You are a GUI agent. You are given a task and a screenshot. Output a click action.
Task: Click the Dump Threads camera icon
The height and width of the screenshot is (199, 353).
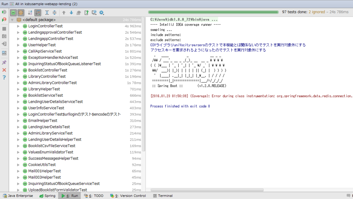pos(4,36)
